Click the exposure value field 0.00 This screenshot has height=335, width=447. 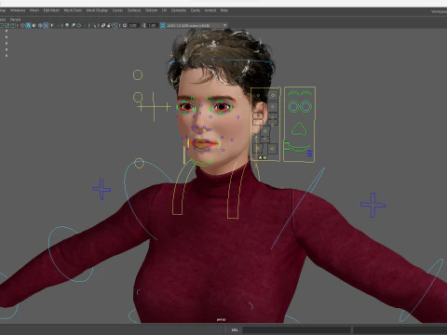click(133, 25)
